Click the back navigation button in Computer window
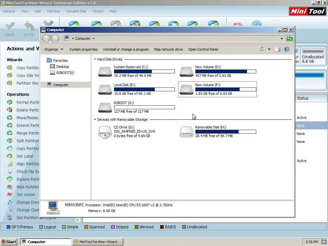Screen dimensions: 328x246 (x=46, y=39)
